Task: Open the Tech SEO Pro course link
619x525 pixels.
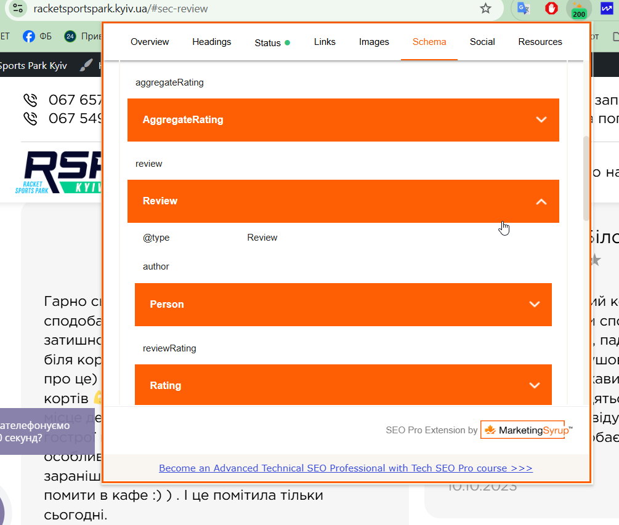Action: click(x=346, y=468)
